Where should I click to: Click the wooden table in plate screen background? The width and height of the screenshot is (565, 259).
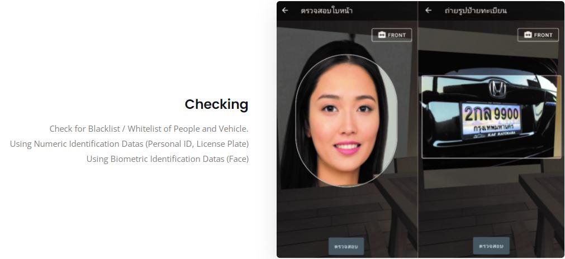(x=542, y=209)
